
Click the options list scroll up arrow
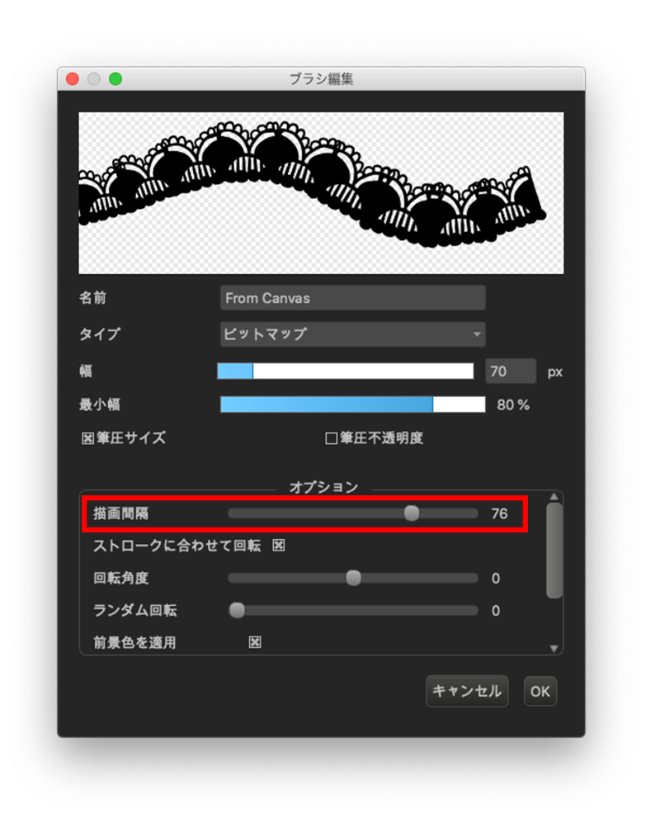554,496
